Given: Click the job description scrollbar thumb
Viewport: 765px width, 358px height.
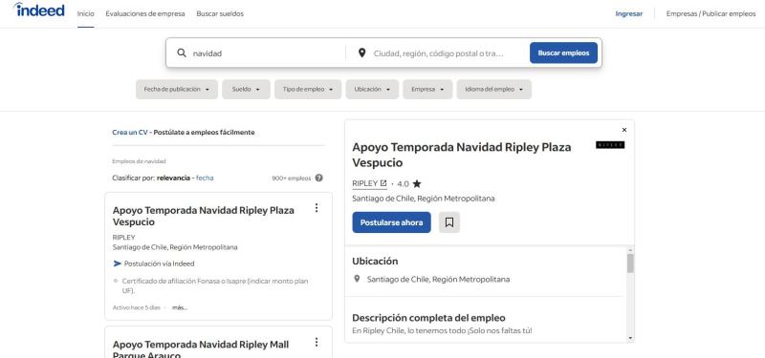Looking at the screenshot, I should tap(630, 263).
